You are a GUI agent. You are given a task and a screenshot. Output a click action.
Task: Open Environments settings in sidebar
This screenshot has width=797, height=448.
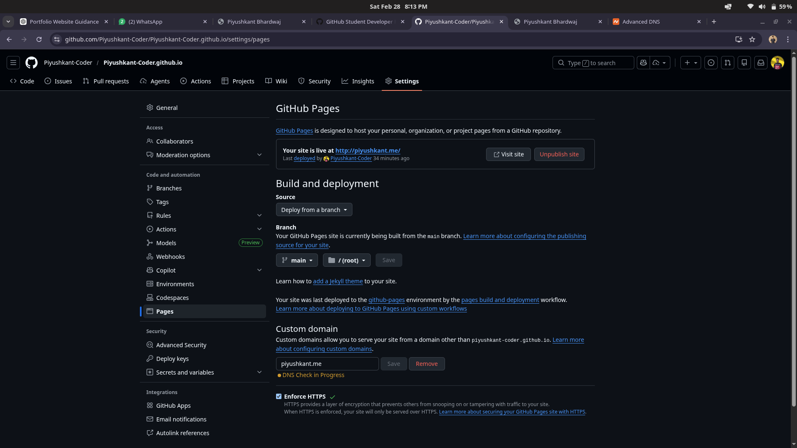(205, 284)
